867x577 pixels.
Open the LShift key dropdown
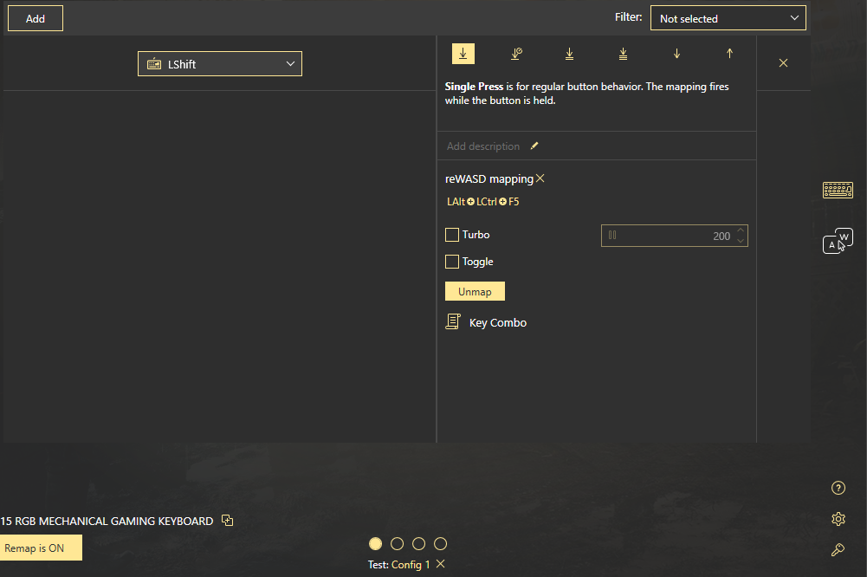coord(220,64)
